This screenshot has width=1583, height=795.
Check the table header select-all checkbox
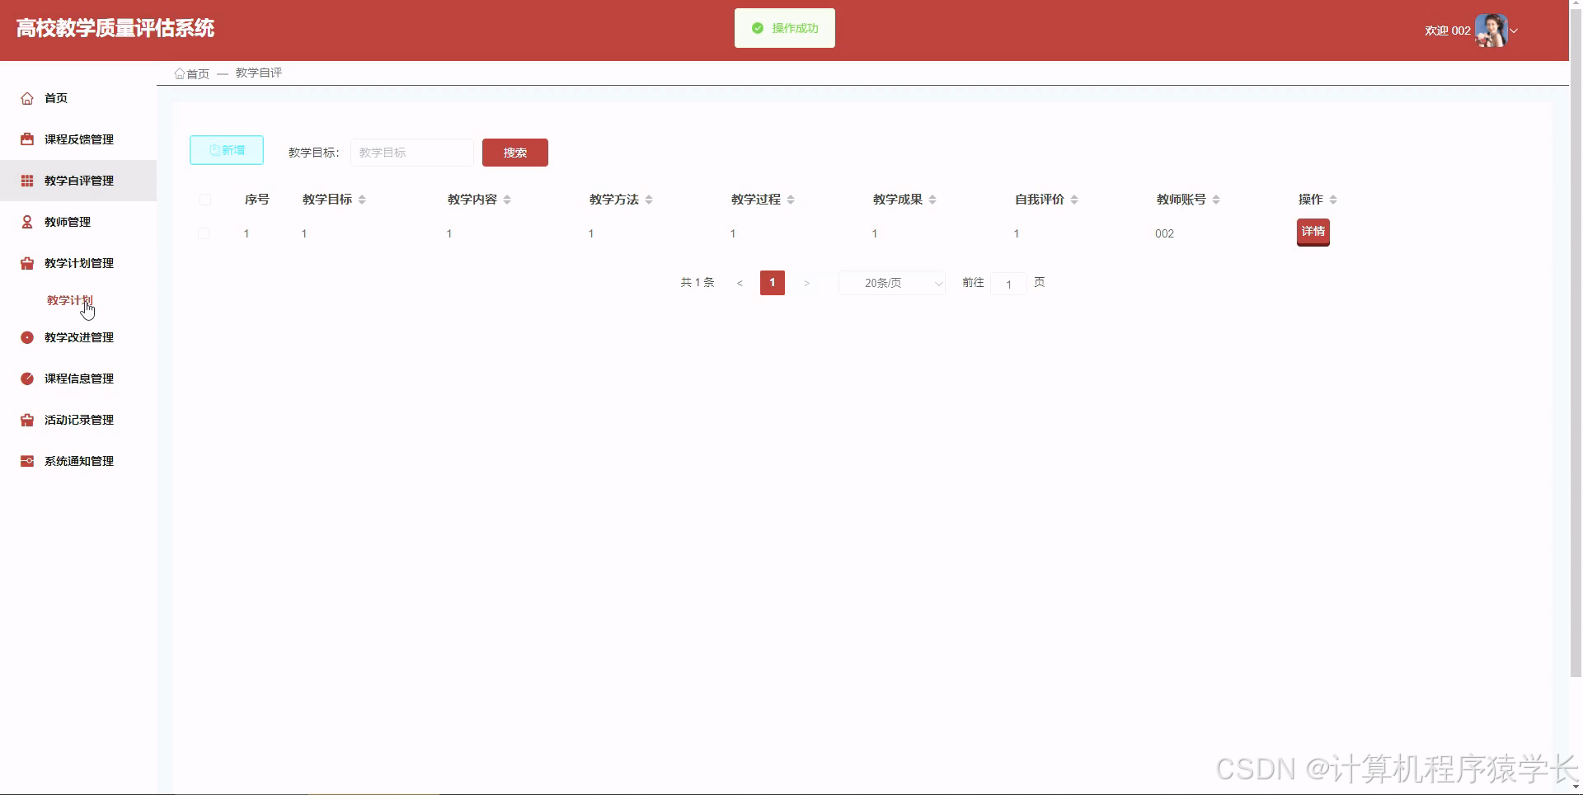[204, 200]
